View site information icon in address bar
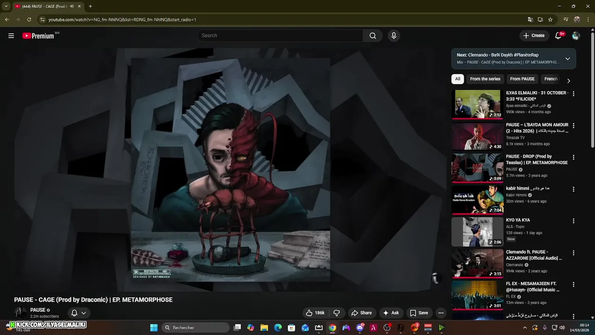Screen dimensions: 595x335 coord(42,20)
